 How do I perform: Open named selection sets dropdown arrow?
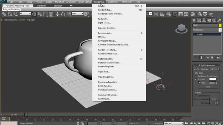point(151,14)
